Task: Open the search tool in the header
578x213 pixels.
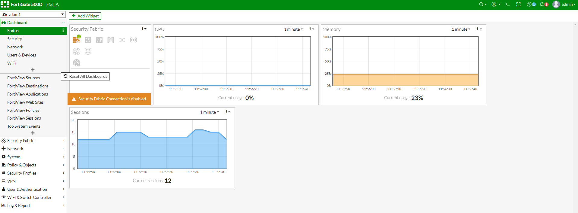Action: 483,4
